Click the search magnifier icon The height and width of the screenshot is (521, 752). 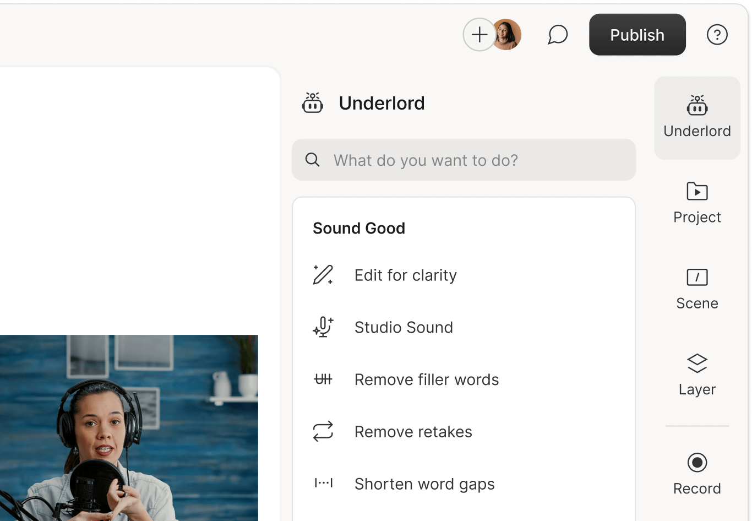(x=312, y=160)
